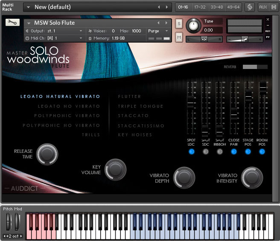Open instrument edit mode with wrench icon
This screenshot has width=280, height=241.
pyautogui.click(x=12, y=23)
